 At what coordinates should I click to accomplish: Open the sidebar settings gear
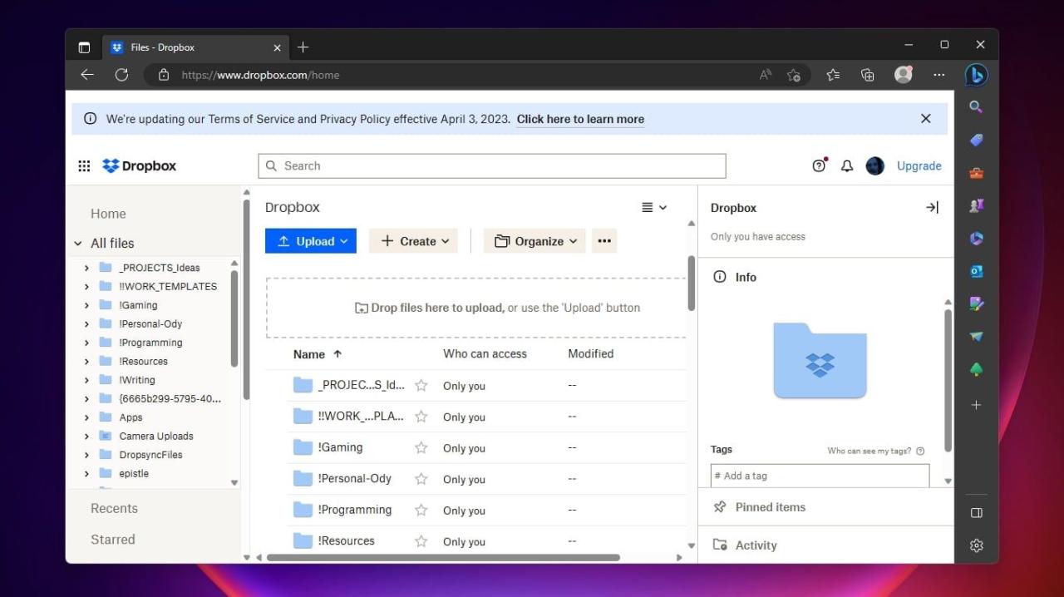coord(977,545)
